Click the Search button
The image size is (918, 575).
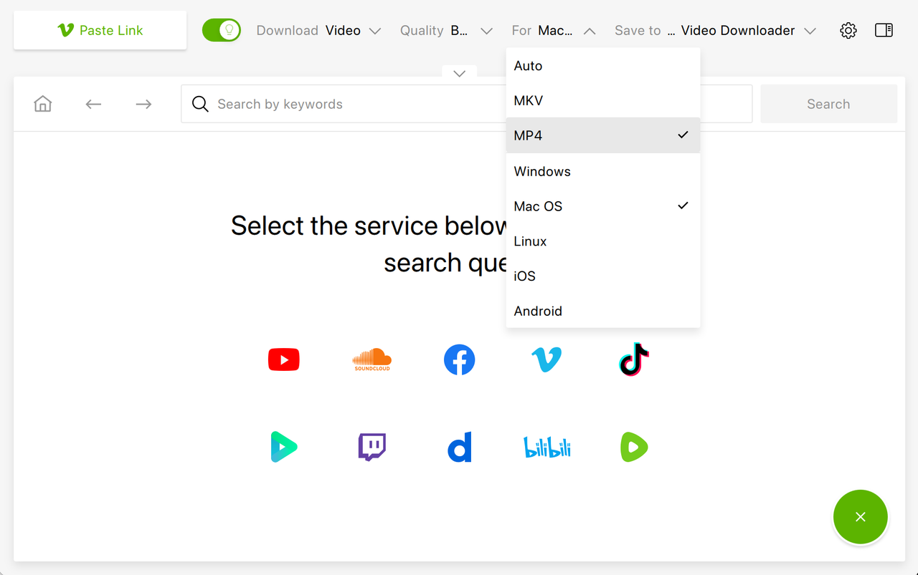[x=828, y=104]
